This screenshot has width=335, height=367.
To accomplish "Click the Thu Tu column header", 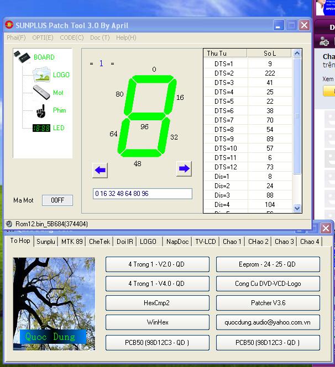I will coord(225,53).
